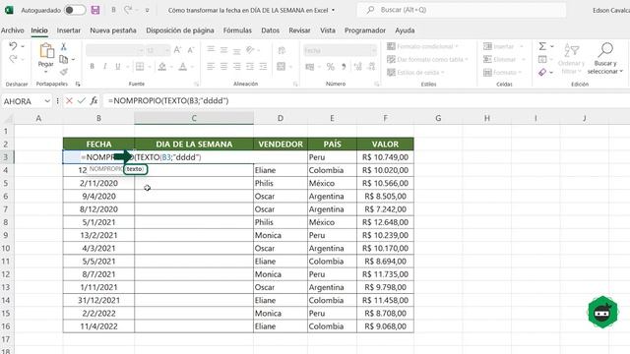Screen dimensions: 630x354
Task: Click the Insertar cells button
Action: [x=504, y=46]
